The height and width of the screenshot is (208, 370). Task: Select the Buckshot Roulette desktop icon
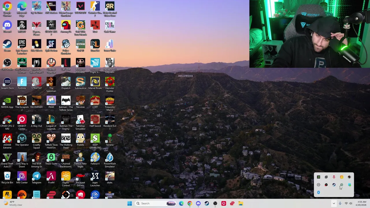click(x=80, y=66)
